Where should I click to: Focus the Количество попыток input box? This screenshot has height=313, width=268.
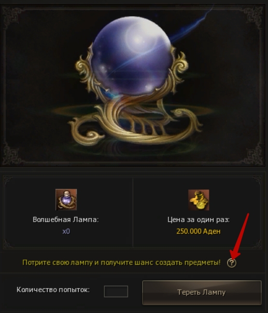(x=116, y=291)
